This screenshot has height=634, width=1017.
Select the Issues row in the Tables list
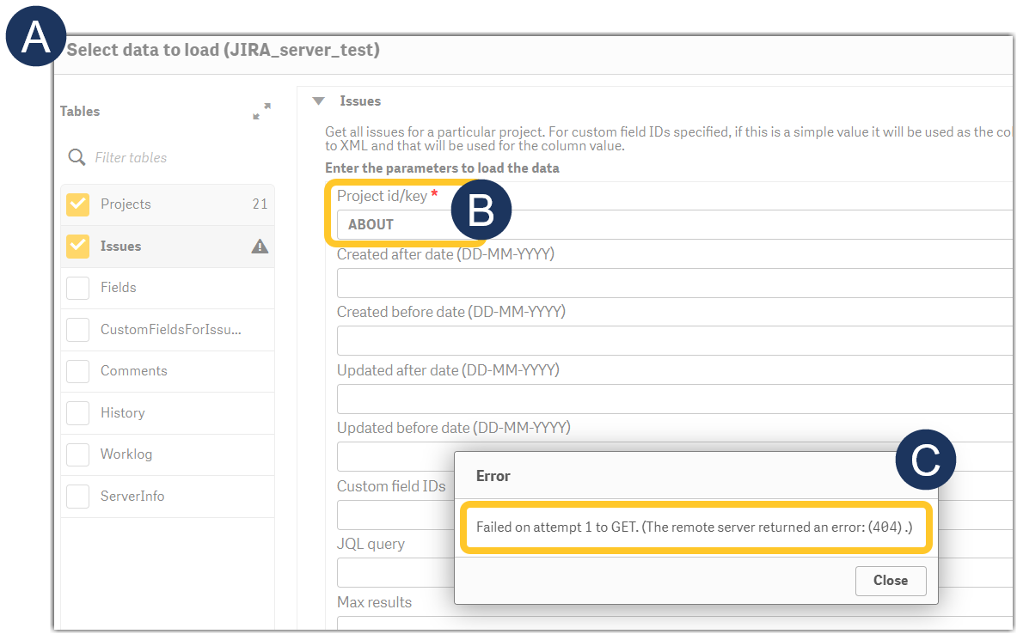138,246
